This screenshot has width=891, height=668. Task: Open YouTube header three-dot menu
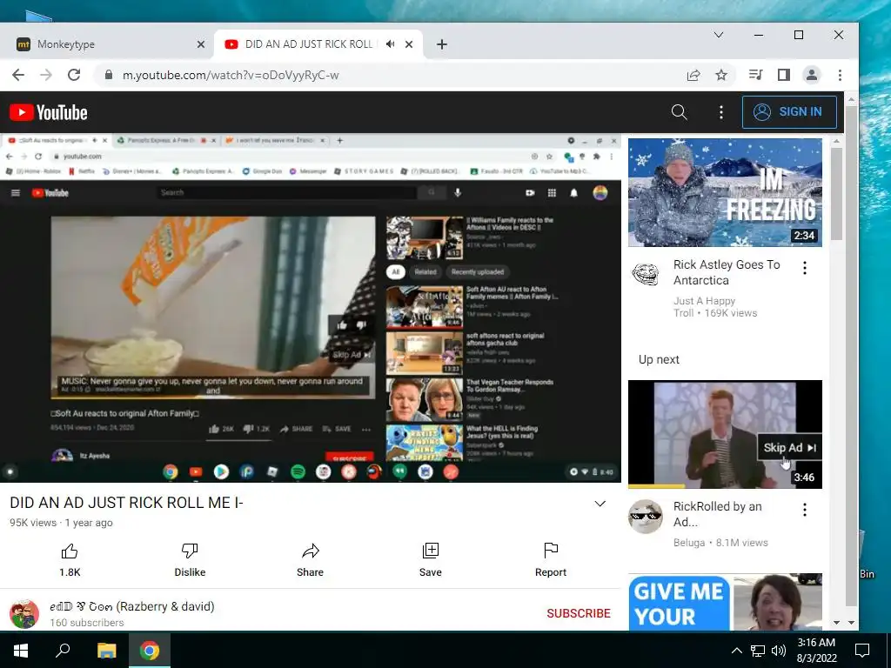pos(721,112)
